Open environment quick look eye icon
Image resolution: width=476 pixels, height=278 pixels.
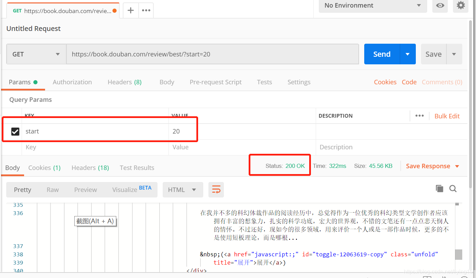(x=440, y=6)
